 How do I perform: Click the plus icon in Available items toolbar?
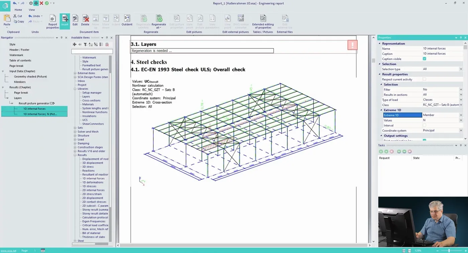(75, 44)
